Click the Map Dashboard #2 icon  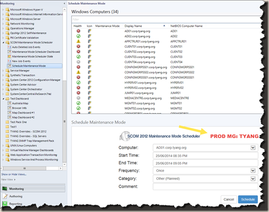[9, 117]
